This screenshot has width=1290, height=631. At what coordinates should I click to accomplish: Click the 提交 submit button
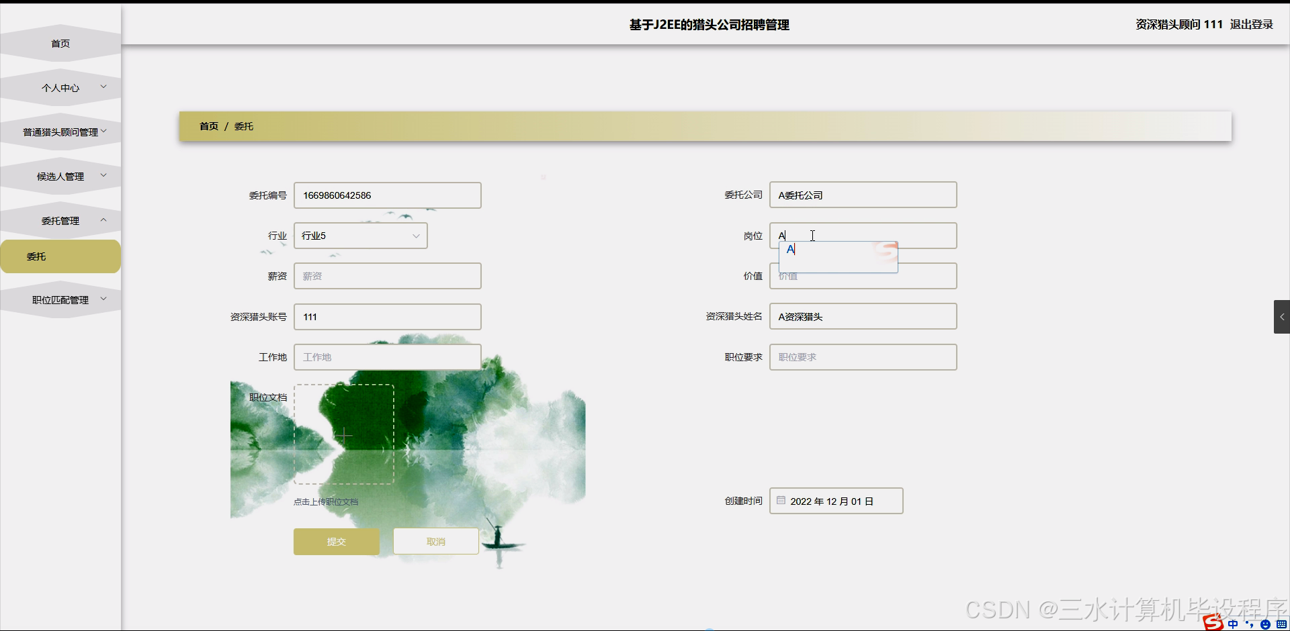(x=336, y=541)
